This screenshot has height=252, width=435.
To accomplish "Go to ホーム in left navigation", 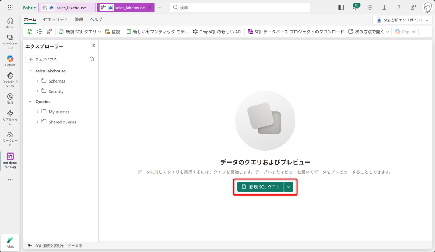I will click(10, 23).
